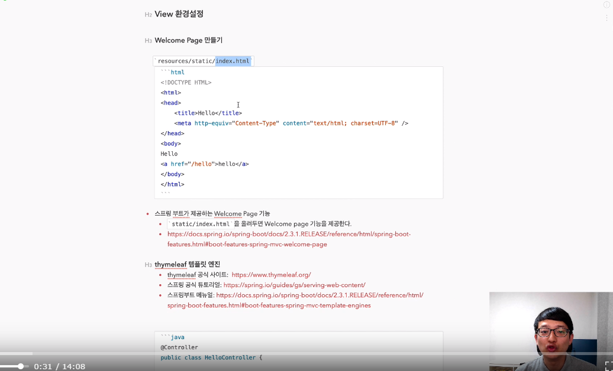This screenshot has height=371, width=613.
Task: Click the plain Hello line in the code
Action: pos(169,154)
